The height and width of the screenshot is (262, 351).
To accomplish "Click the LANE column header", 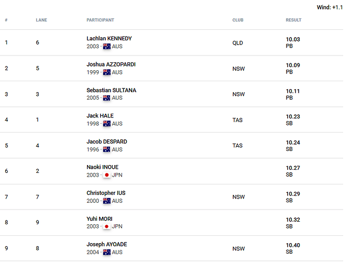I will point(41,20).
